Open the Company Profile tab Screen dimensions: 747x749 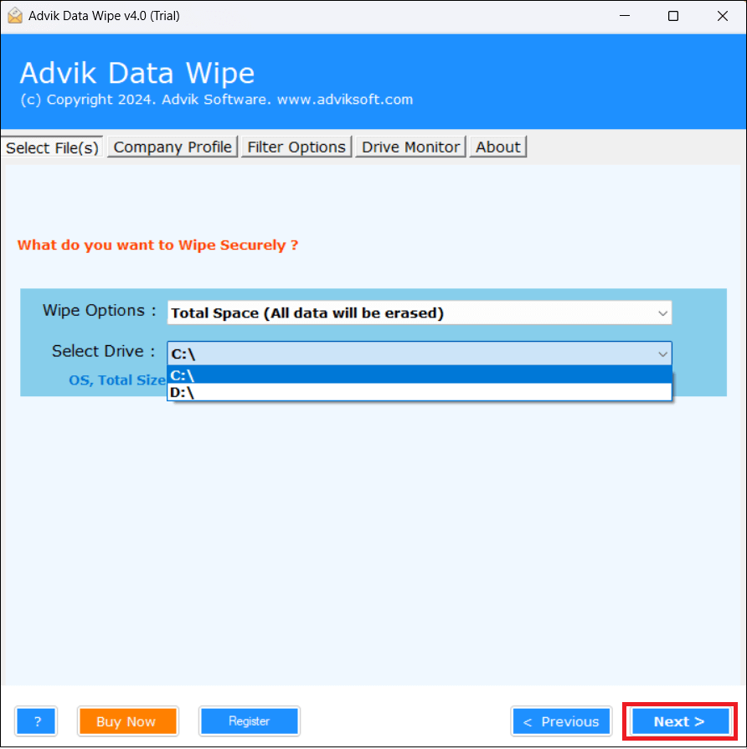pos(173,147)
